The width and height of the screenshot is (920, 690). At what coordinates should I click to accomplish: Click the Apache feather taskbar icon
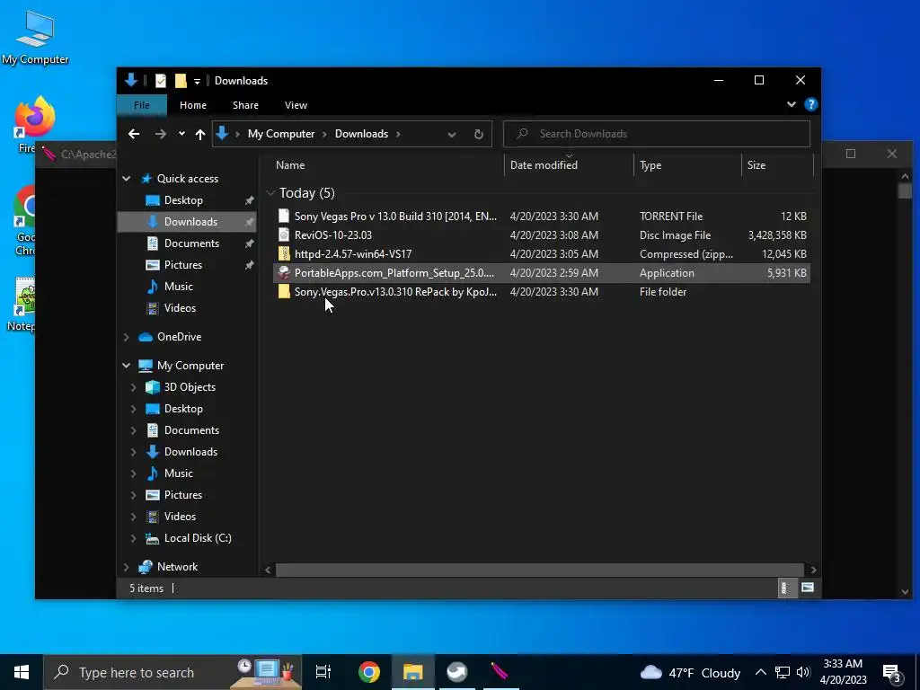click(500, 672)
